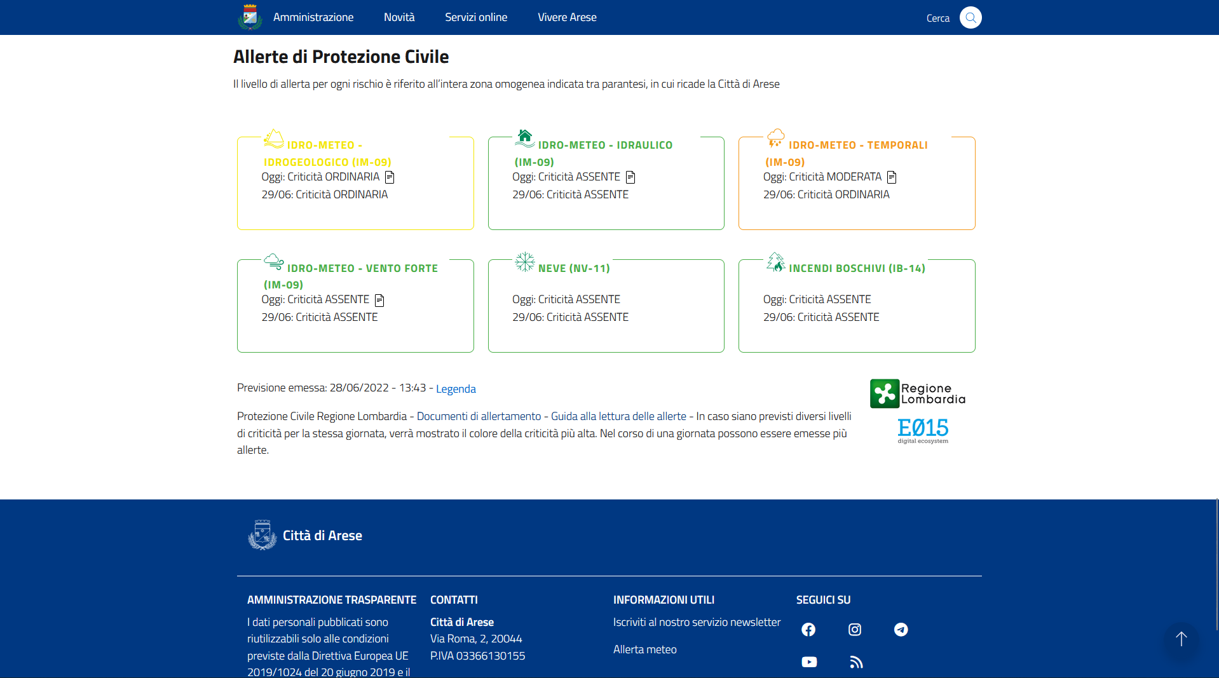
Task: Open the Facebook social icon
Action: tap(808, 629)
